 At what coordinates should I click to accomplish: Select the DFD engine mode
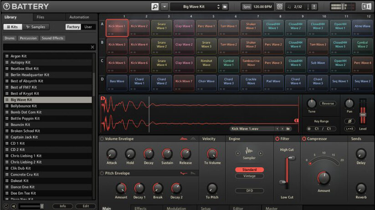click(x=249, y=190)
